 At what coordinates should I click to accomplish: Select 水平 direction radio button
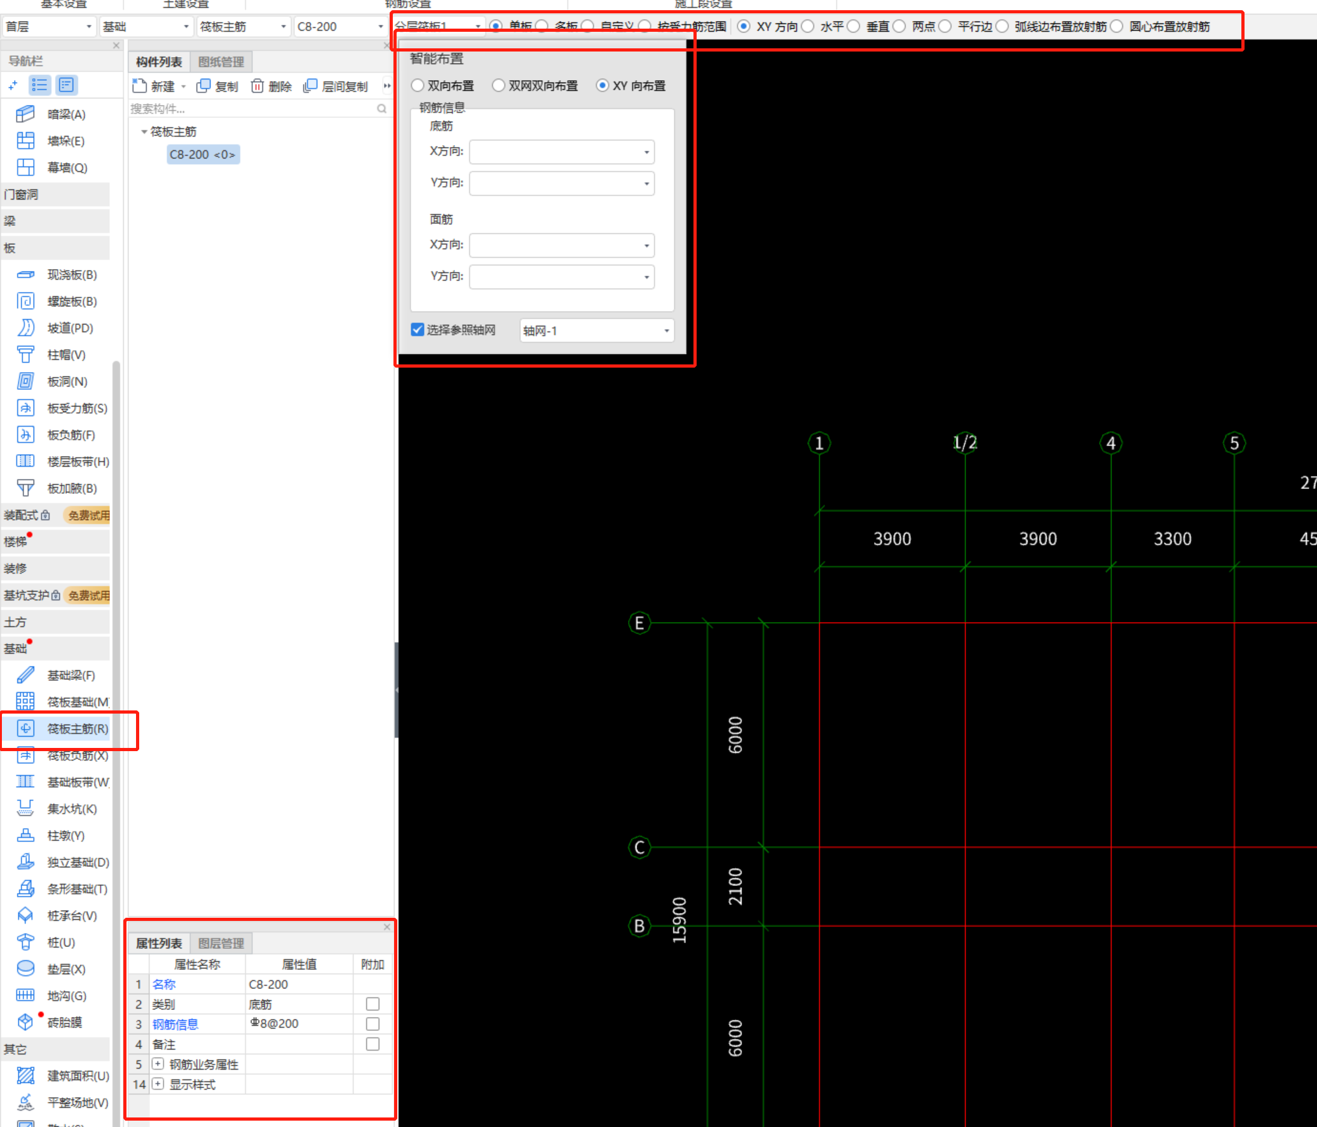808,27
